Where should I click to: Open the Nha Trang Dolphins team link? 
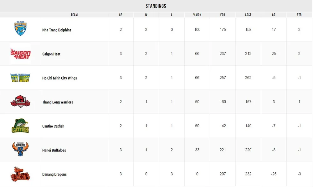tap(57, 30)
